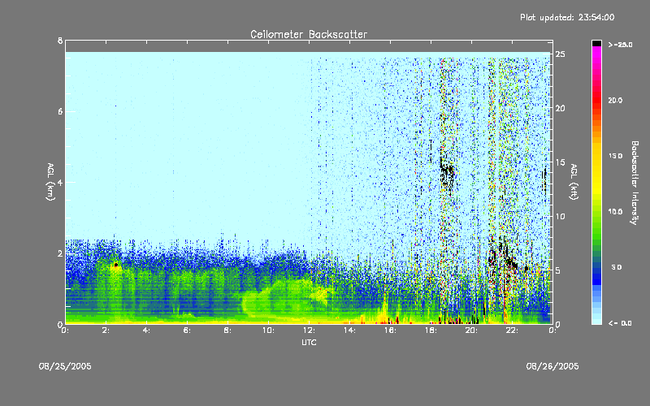Select the '4' tick on km axis
This screenshot has height=406, width=650.
point(60,182)
